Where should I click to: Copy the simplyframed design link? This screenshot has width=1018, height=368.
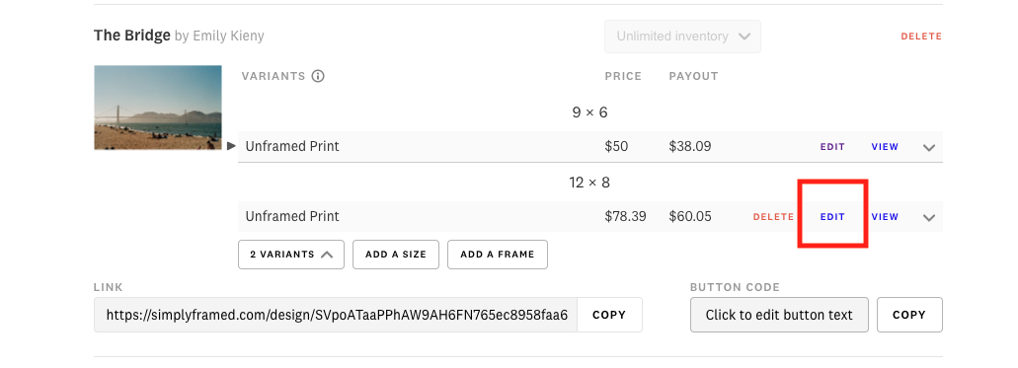(609, 315)
